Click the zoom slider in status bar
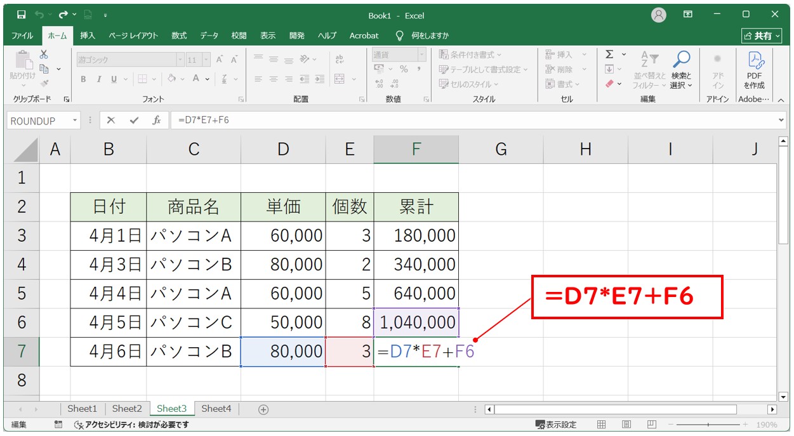The image size is (794, 436). [x=708, y=425]
